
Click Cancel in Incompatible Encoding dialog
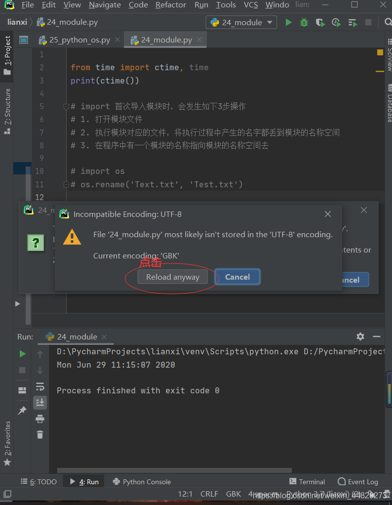point(237,277)
